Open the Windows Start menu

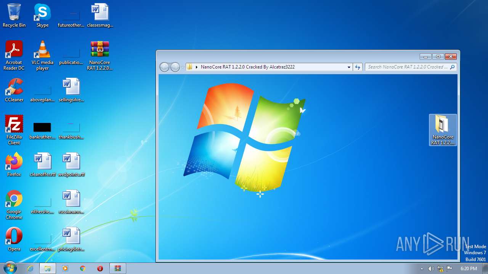[10, 268]
